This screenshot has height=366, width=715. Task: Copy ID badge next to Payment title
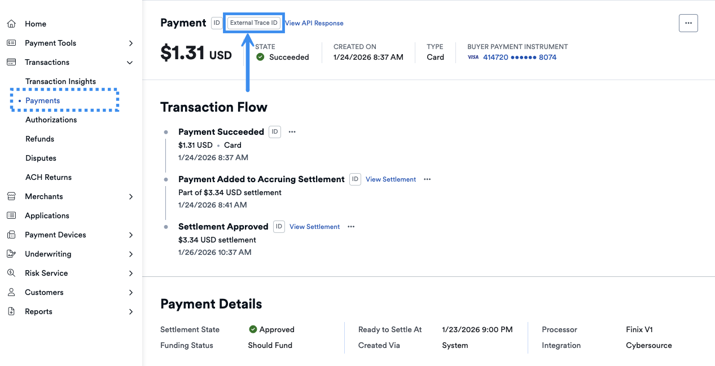[x=217, y=23]
